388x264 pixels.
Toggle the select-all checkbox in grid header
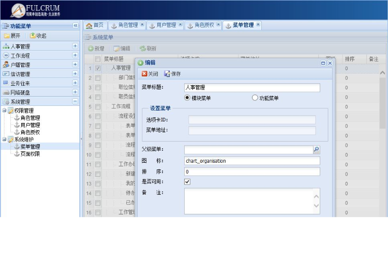[x=98, y=59]
